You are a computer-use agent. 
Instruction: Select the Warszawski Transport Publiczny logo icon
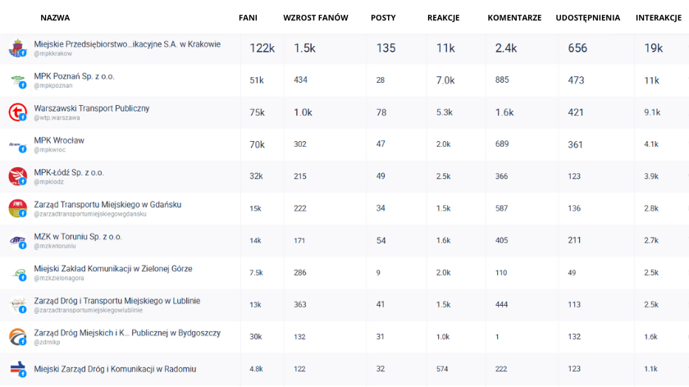tap(17, 112)
